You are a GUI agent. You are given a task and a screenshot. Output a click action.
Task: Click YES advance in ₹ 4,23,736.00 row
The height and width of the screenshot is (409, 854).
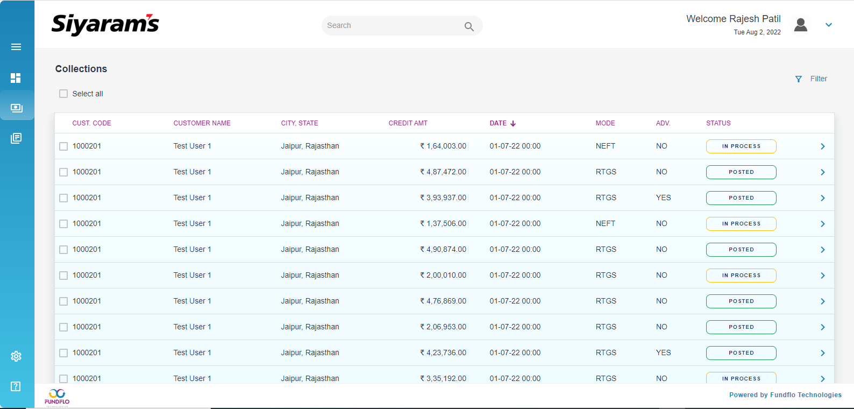pos(663,353)
